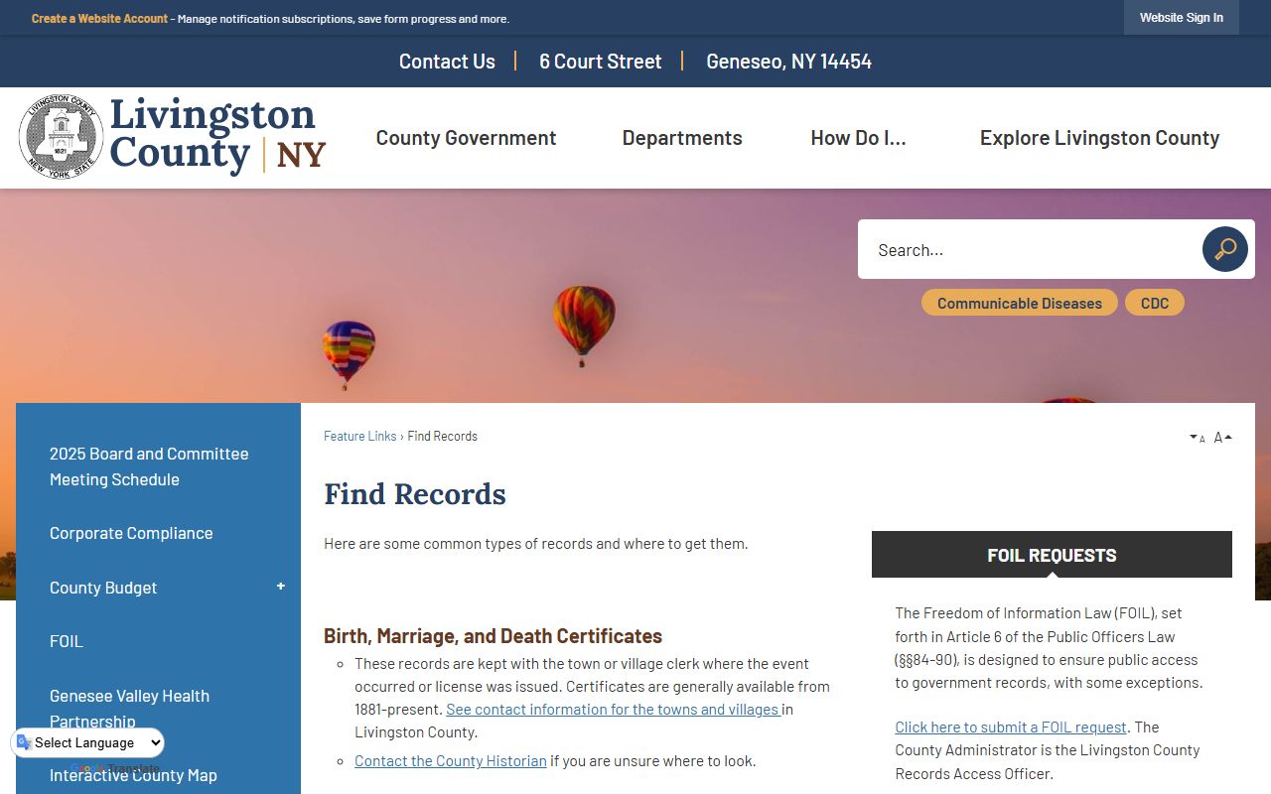Open the County Government menu
The image size is (1271, 794).
click(466, 138)
